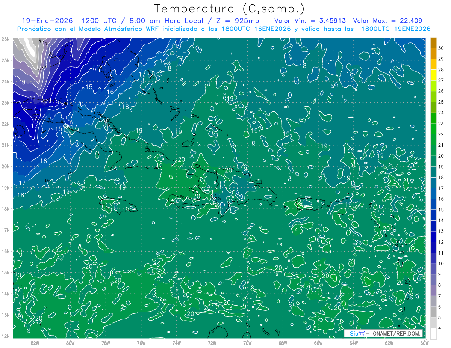
Task: Click the "ONAMET/REP.DOM." logo box
Action: 383,333
